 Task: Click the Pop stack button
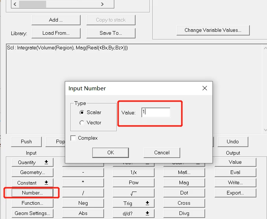(55, 141)
